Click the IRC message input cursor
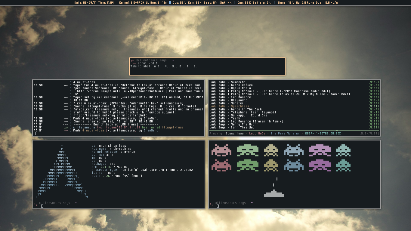This screenshot has height=231, width=411. [35, 134]
